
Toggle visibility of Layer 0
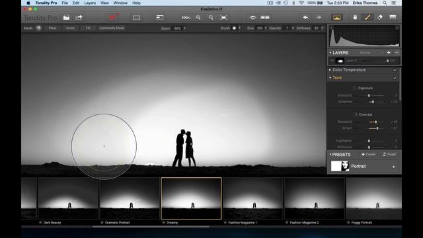click(332, 61)
